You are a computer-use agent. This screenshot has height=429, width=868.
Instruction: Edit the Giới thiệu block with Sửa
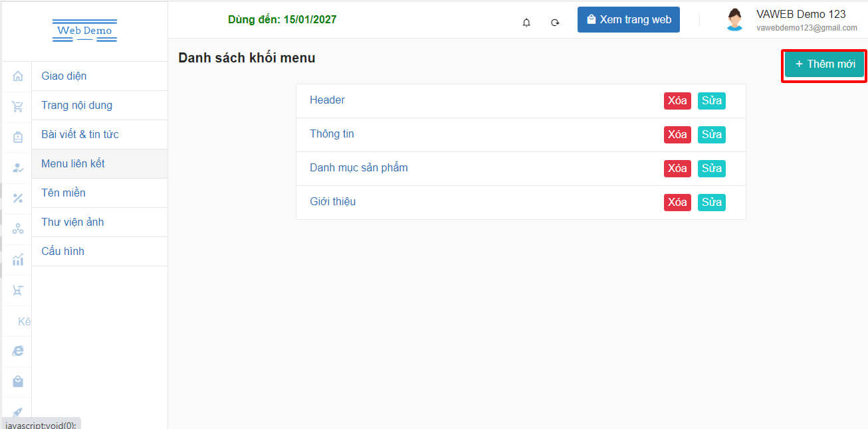711,202
